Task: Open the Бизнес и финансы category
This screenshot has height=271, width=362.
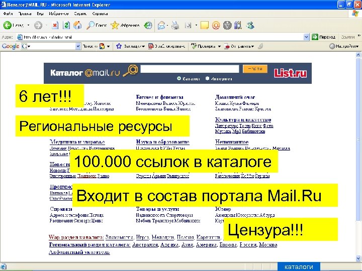Action: coord(159,97)
